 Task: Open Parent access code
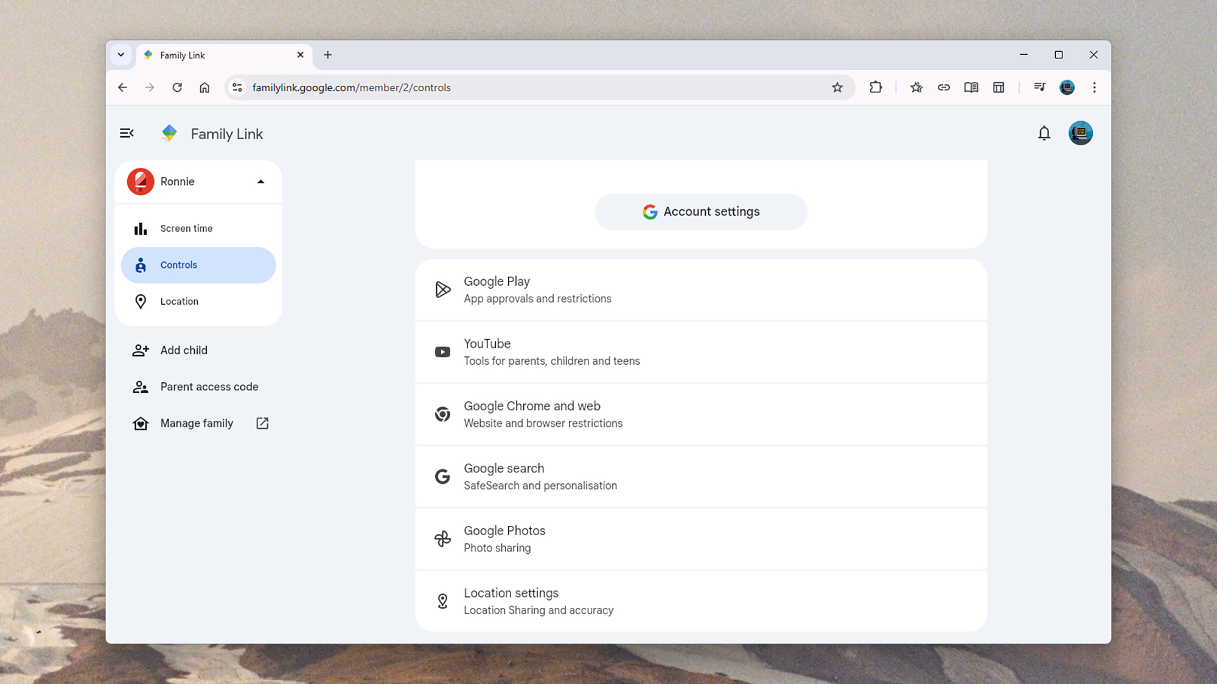pos(209,387)
